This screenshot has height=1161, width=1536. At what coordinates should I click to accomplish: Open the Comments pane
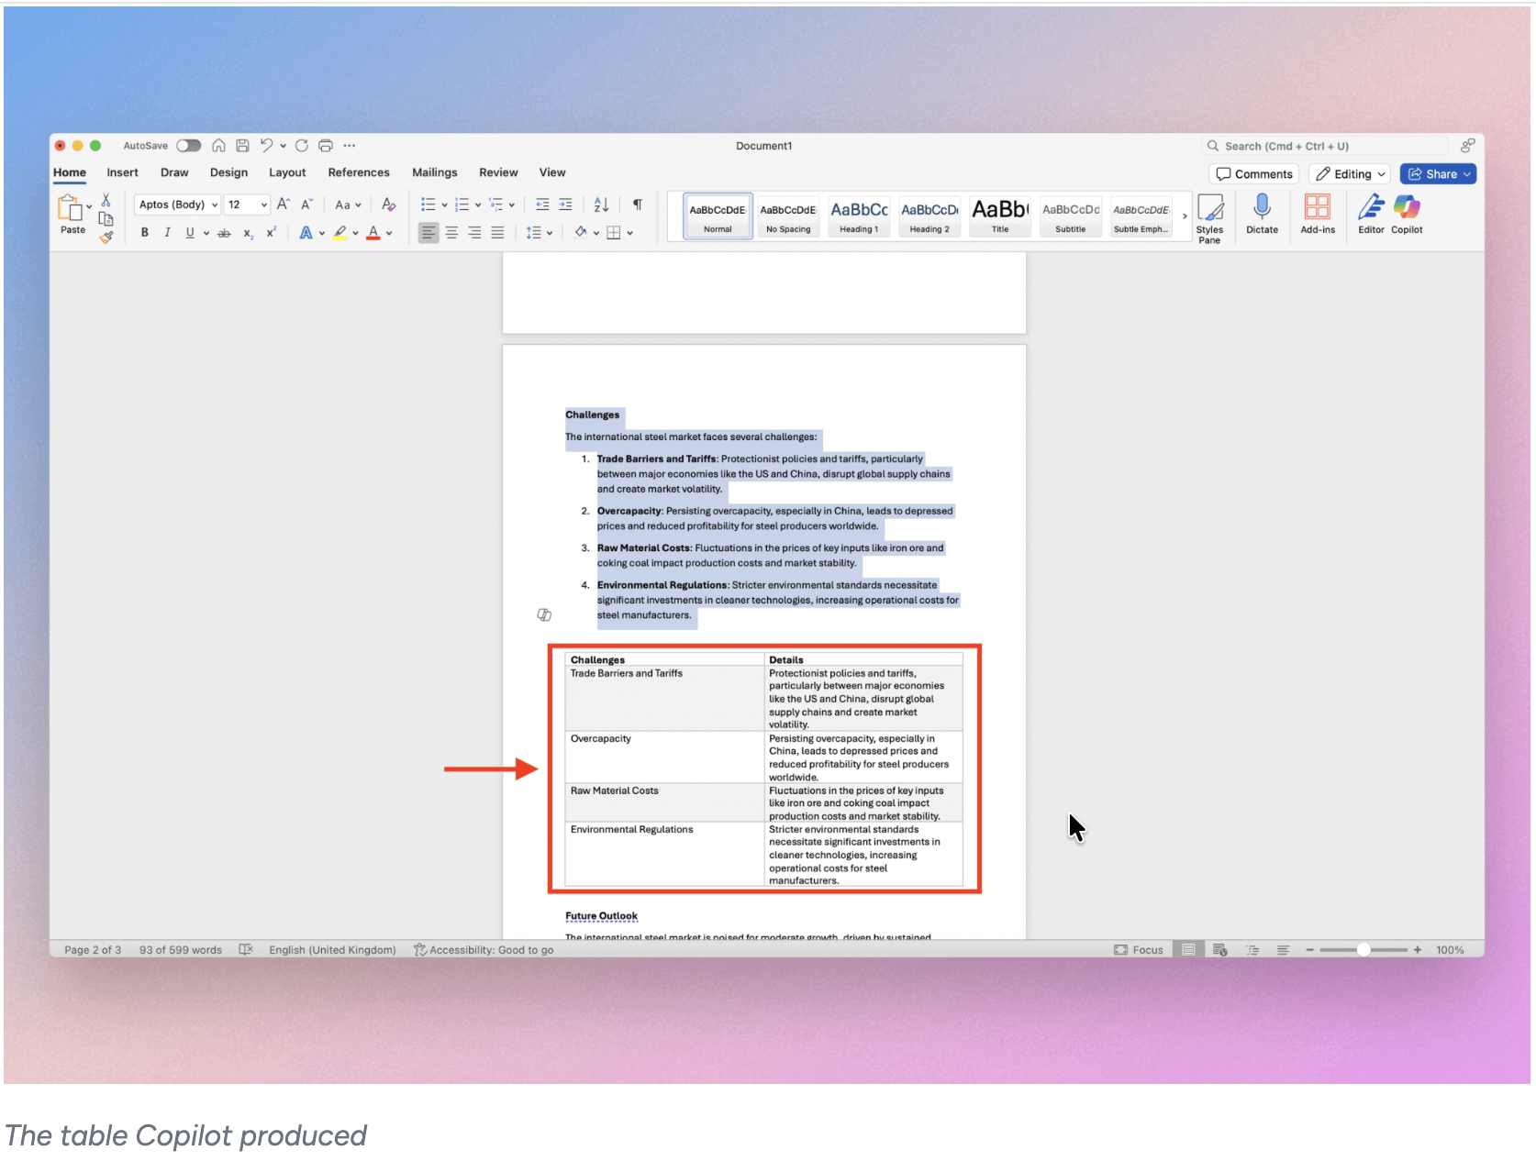[1253, 173]
